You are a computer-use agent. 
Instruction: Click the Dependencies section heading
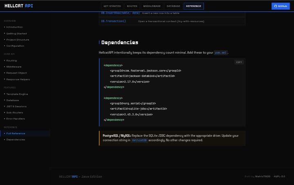(120, 43)
